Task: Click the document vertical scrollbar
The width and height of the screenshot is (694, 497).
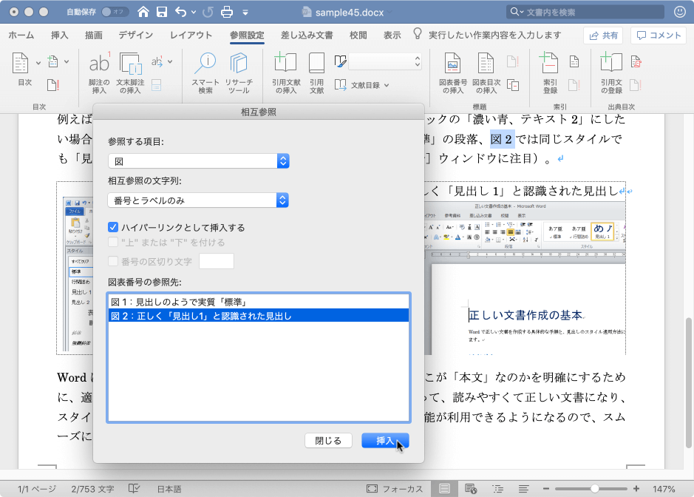Action: click(x=688, y=382)
